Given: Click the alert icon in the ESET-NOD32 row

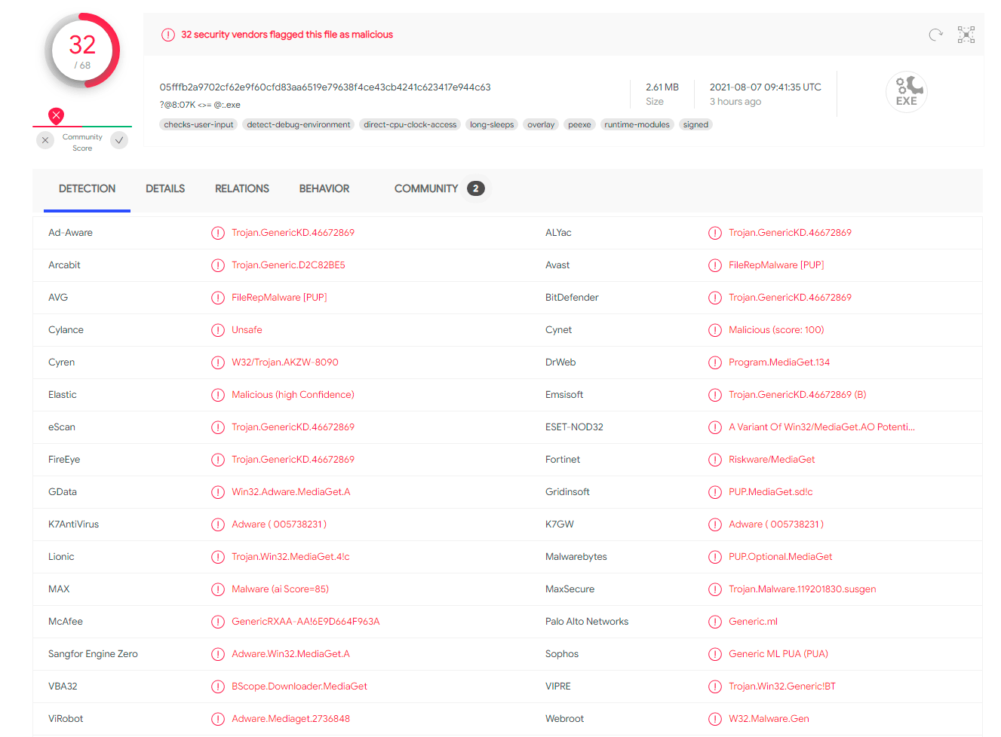Looking at the screenshot, I should click(715, 427).
